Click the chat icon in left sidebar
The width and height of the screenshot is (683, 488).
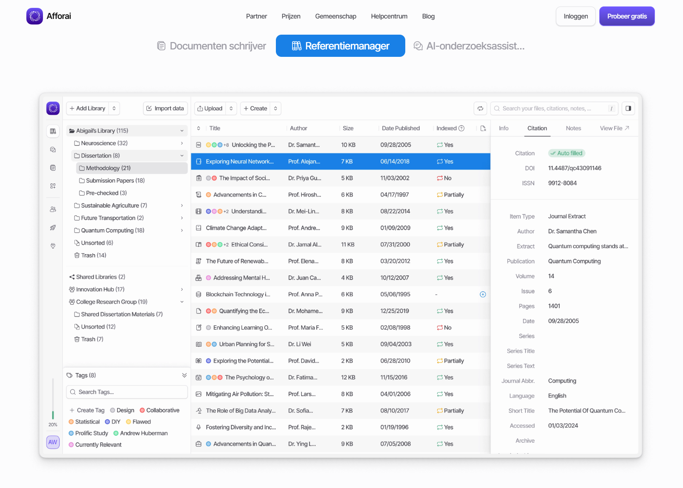53,150
